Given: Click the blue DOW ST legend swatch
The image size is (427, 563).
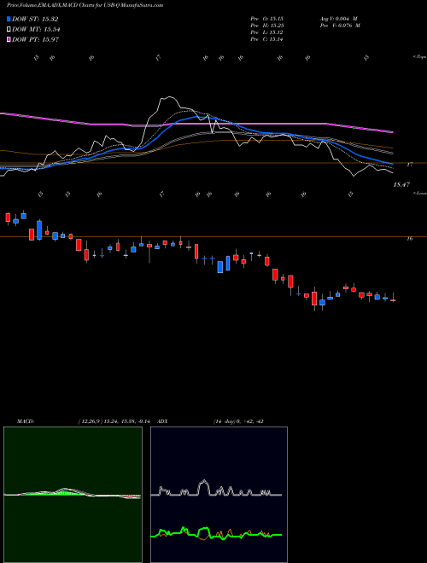Looking at the screenshot, I should pyautogui.click(x=9, y=20).
